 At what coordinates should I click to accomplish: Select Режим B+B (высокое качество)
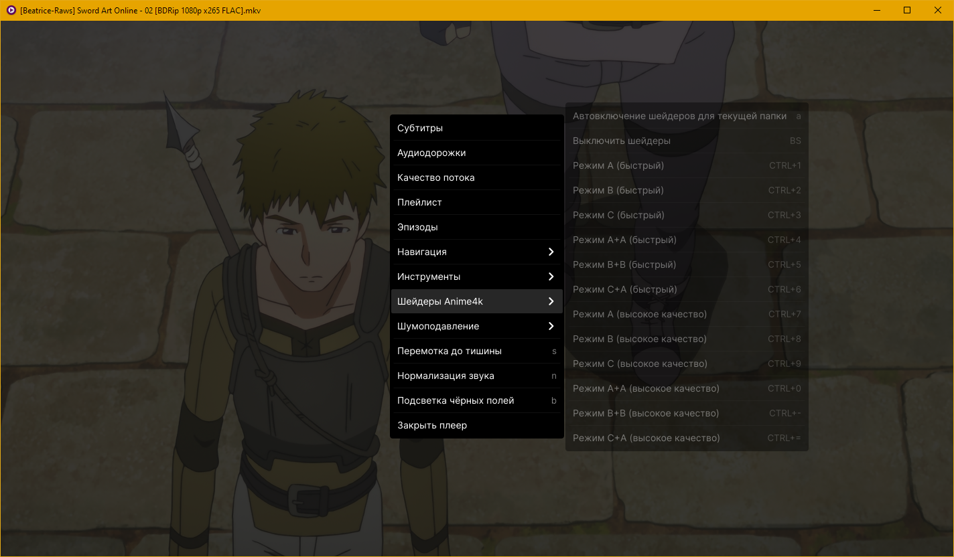[x=687, y=413]
